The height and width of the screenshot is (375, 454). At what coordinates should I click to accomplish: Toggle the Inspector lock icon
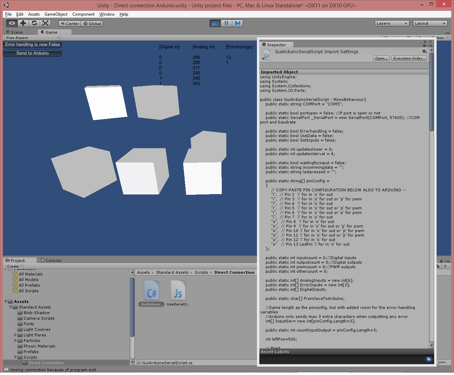424,45
